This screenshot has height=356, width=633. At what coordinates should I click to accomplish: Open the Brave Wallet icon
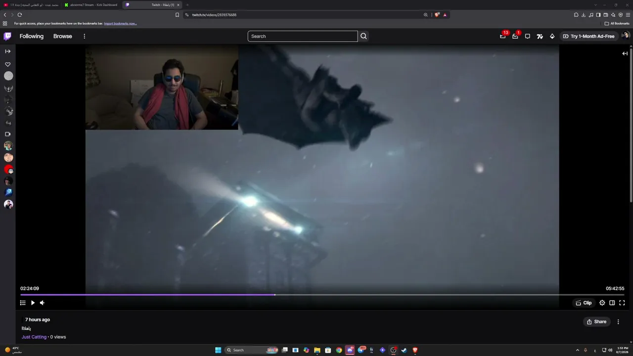coord(606,15)
